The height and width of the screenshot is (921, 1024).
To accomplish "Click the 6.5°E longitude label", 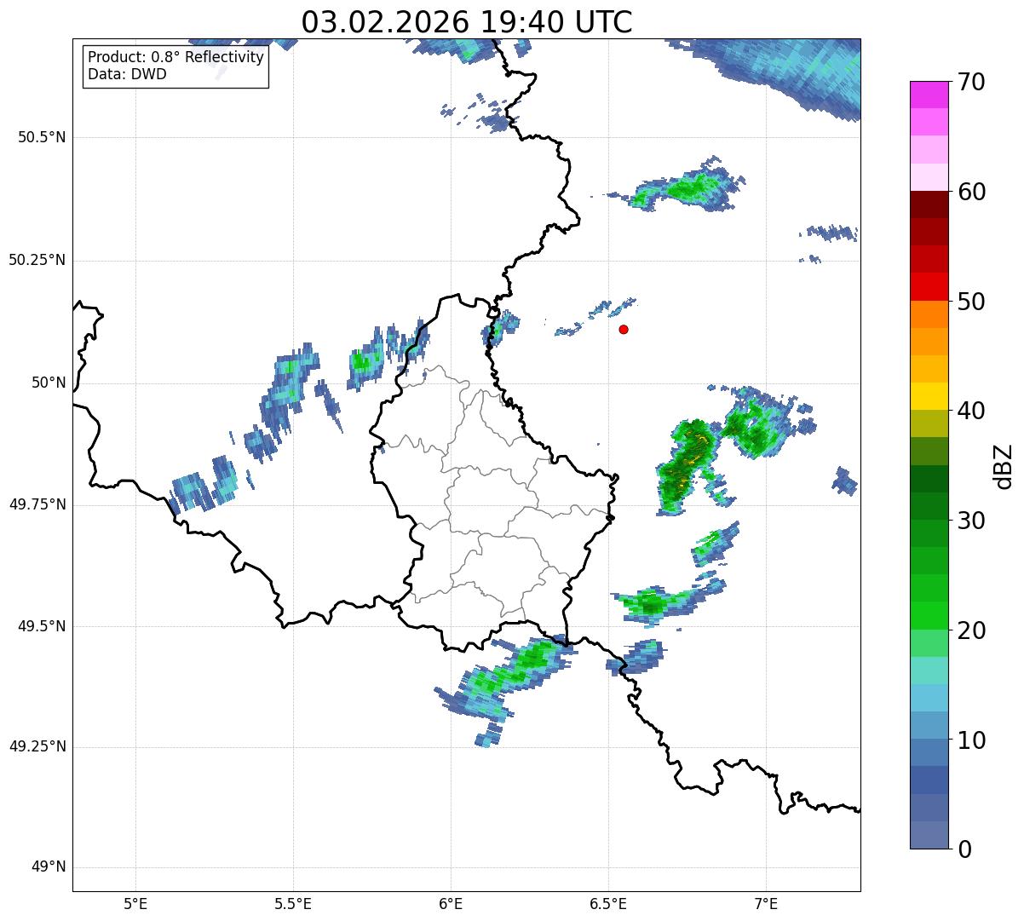I will point(608,903).
